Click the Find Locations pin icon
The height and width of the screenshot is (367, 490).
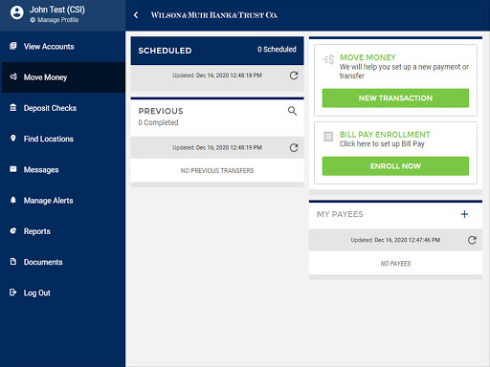coord(13,139)
